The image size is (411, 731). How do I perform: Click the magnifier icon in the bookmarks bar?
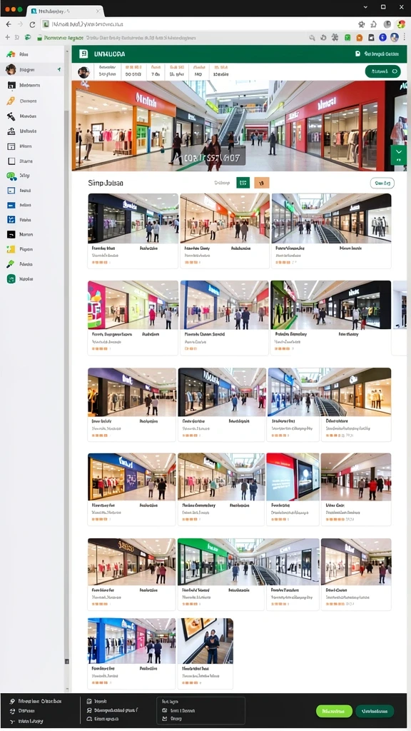(313, 38)
